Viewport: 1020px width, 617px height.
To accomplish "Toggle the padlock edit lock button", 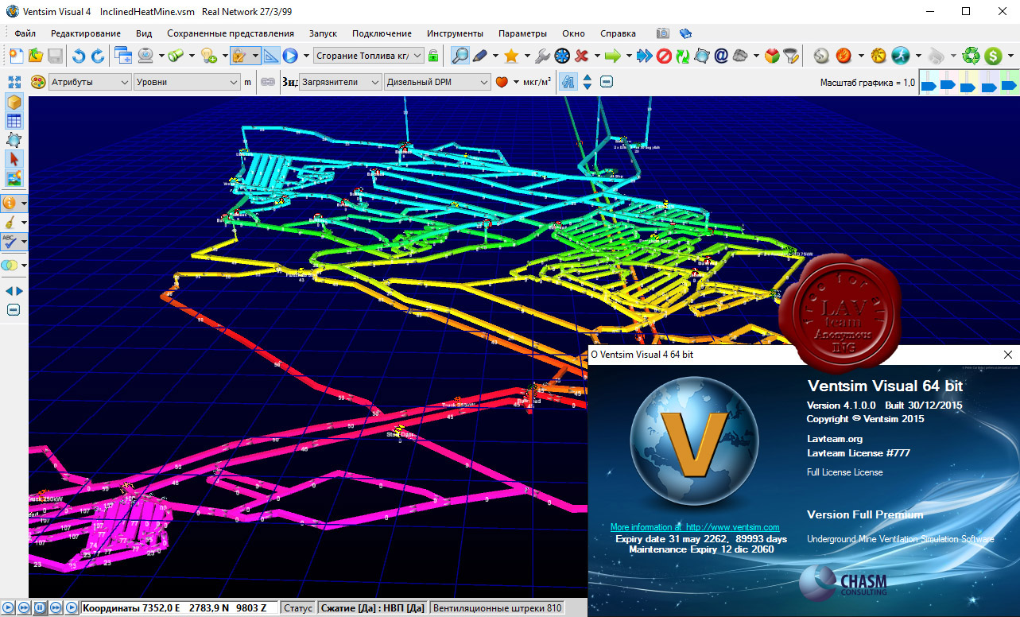I will (238, 56).
